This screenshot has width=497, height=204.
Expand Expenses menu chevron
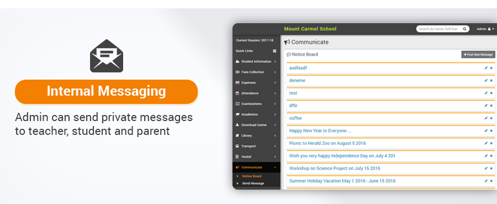pos(275,83)
